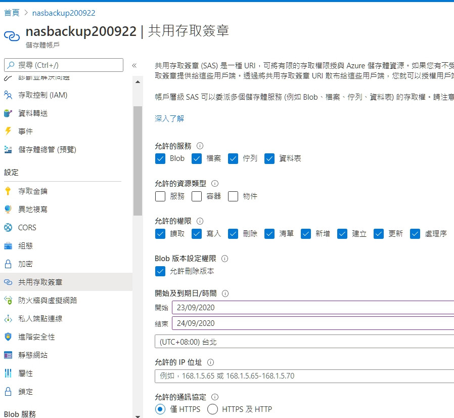This screenshot has width=454, height=418.
Task: Open 存取控制 (IAM) menu item
Action: point(66,95)
